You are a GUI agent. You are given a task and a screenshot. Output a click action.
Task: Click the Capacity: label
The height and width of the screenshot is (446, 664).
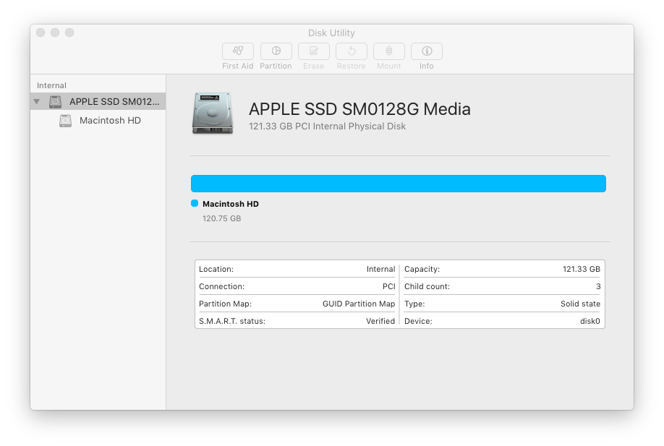pos(422,269)
